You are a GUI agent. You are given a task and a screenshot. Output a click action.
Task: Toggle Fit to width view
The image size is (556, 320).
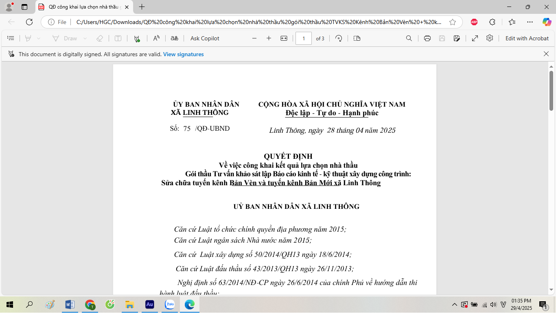(284, 38)
